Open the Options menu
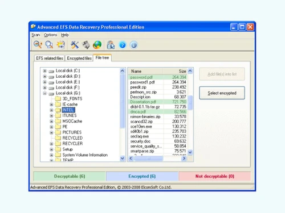Screen dimensions: 285x213 tap(50, 35)
